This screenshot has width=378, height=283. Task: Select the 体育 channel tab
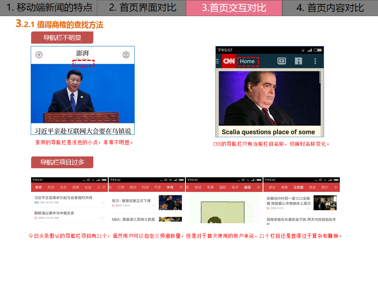click(170, 187)
